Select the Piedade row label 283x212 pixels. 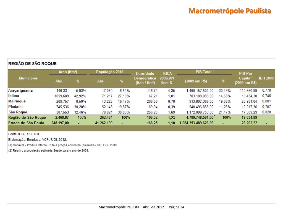pyautogui.click(x=15, y=107)
